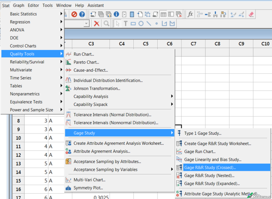Click the blue info icon in toolbar

pos(116,15)
